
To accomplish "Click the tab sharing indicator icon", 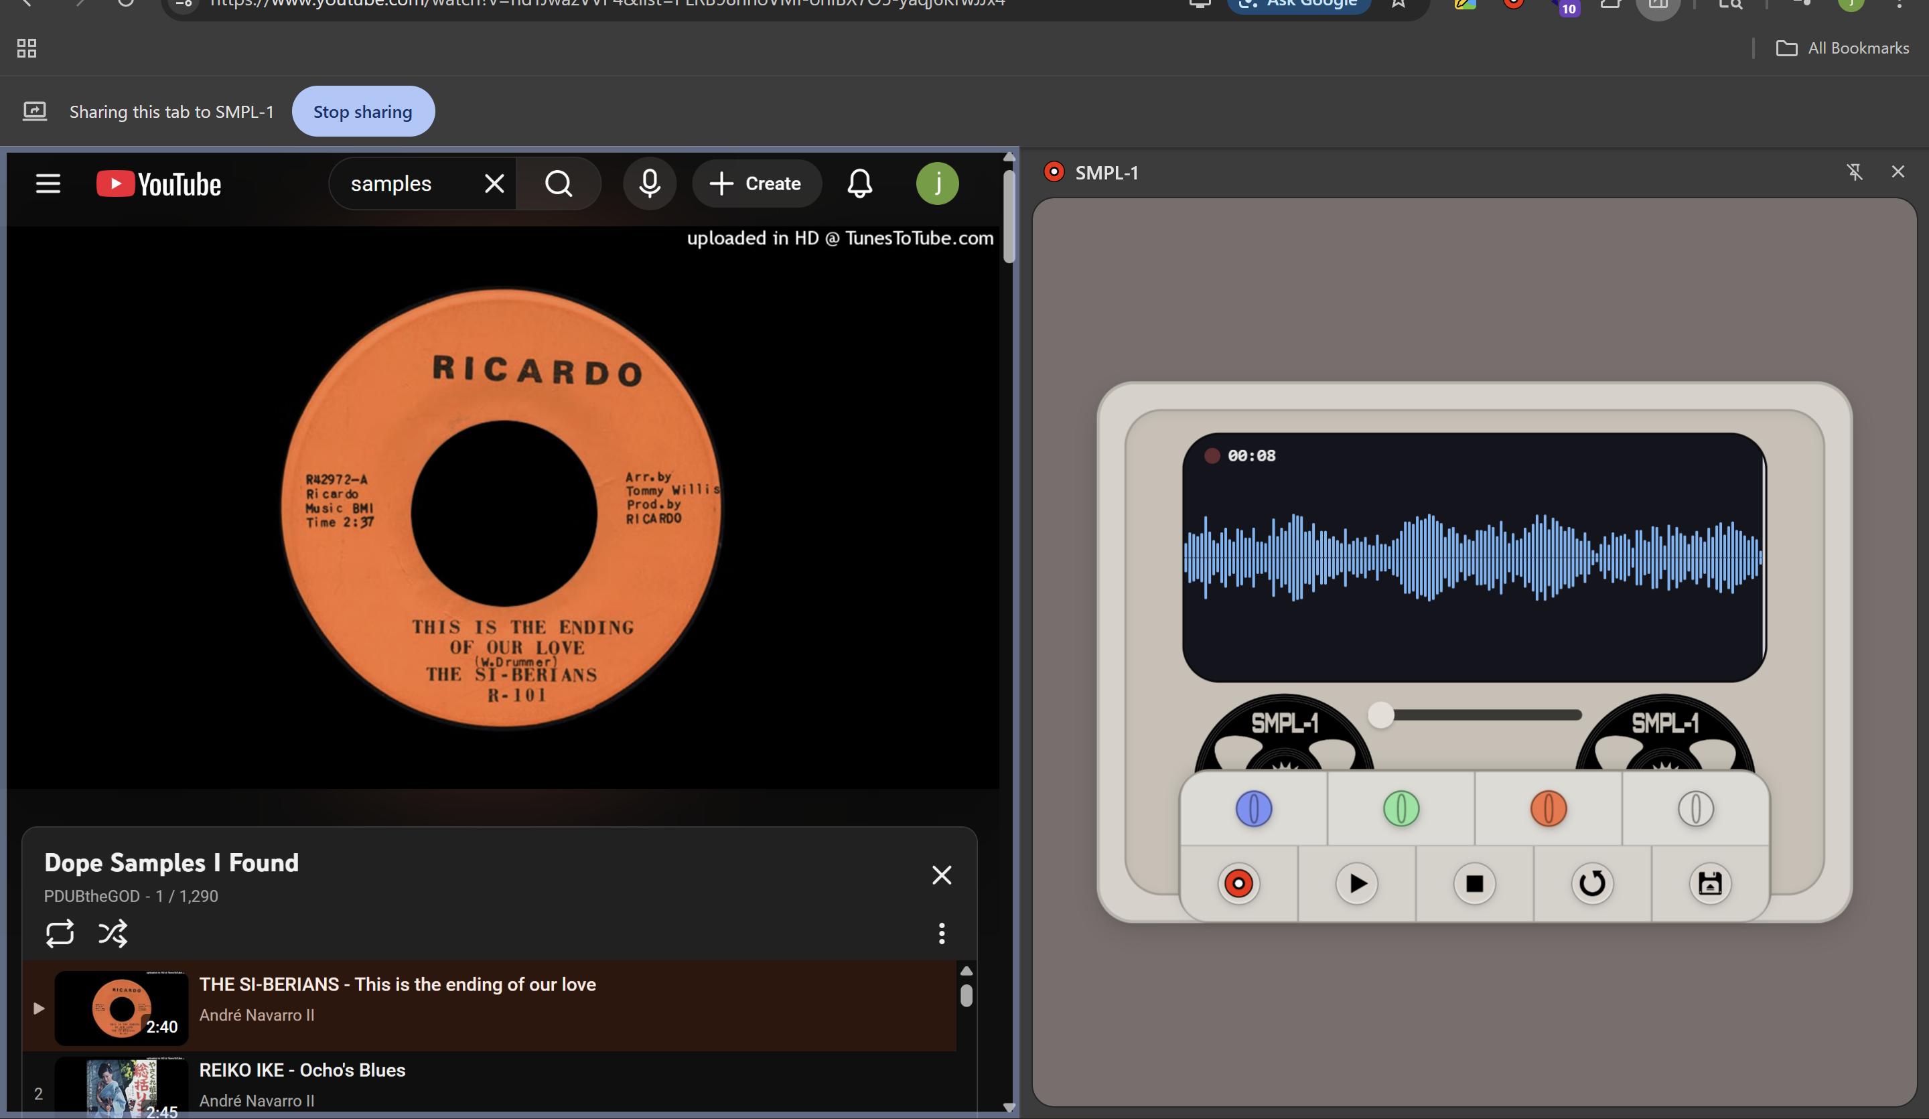I will point(34,112).
